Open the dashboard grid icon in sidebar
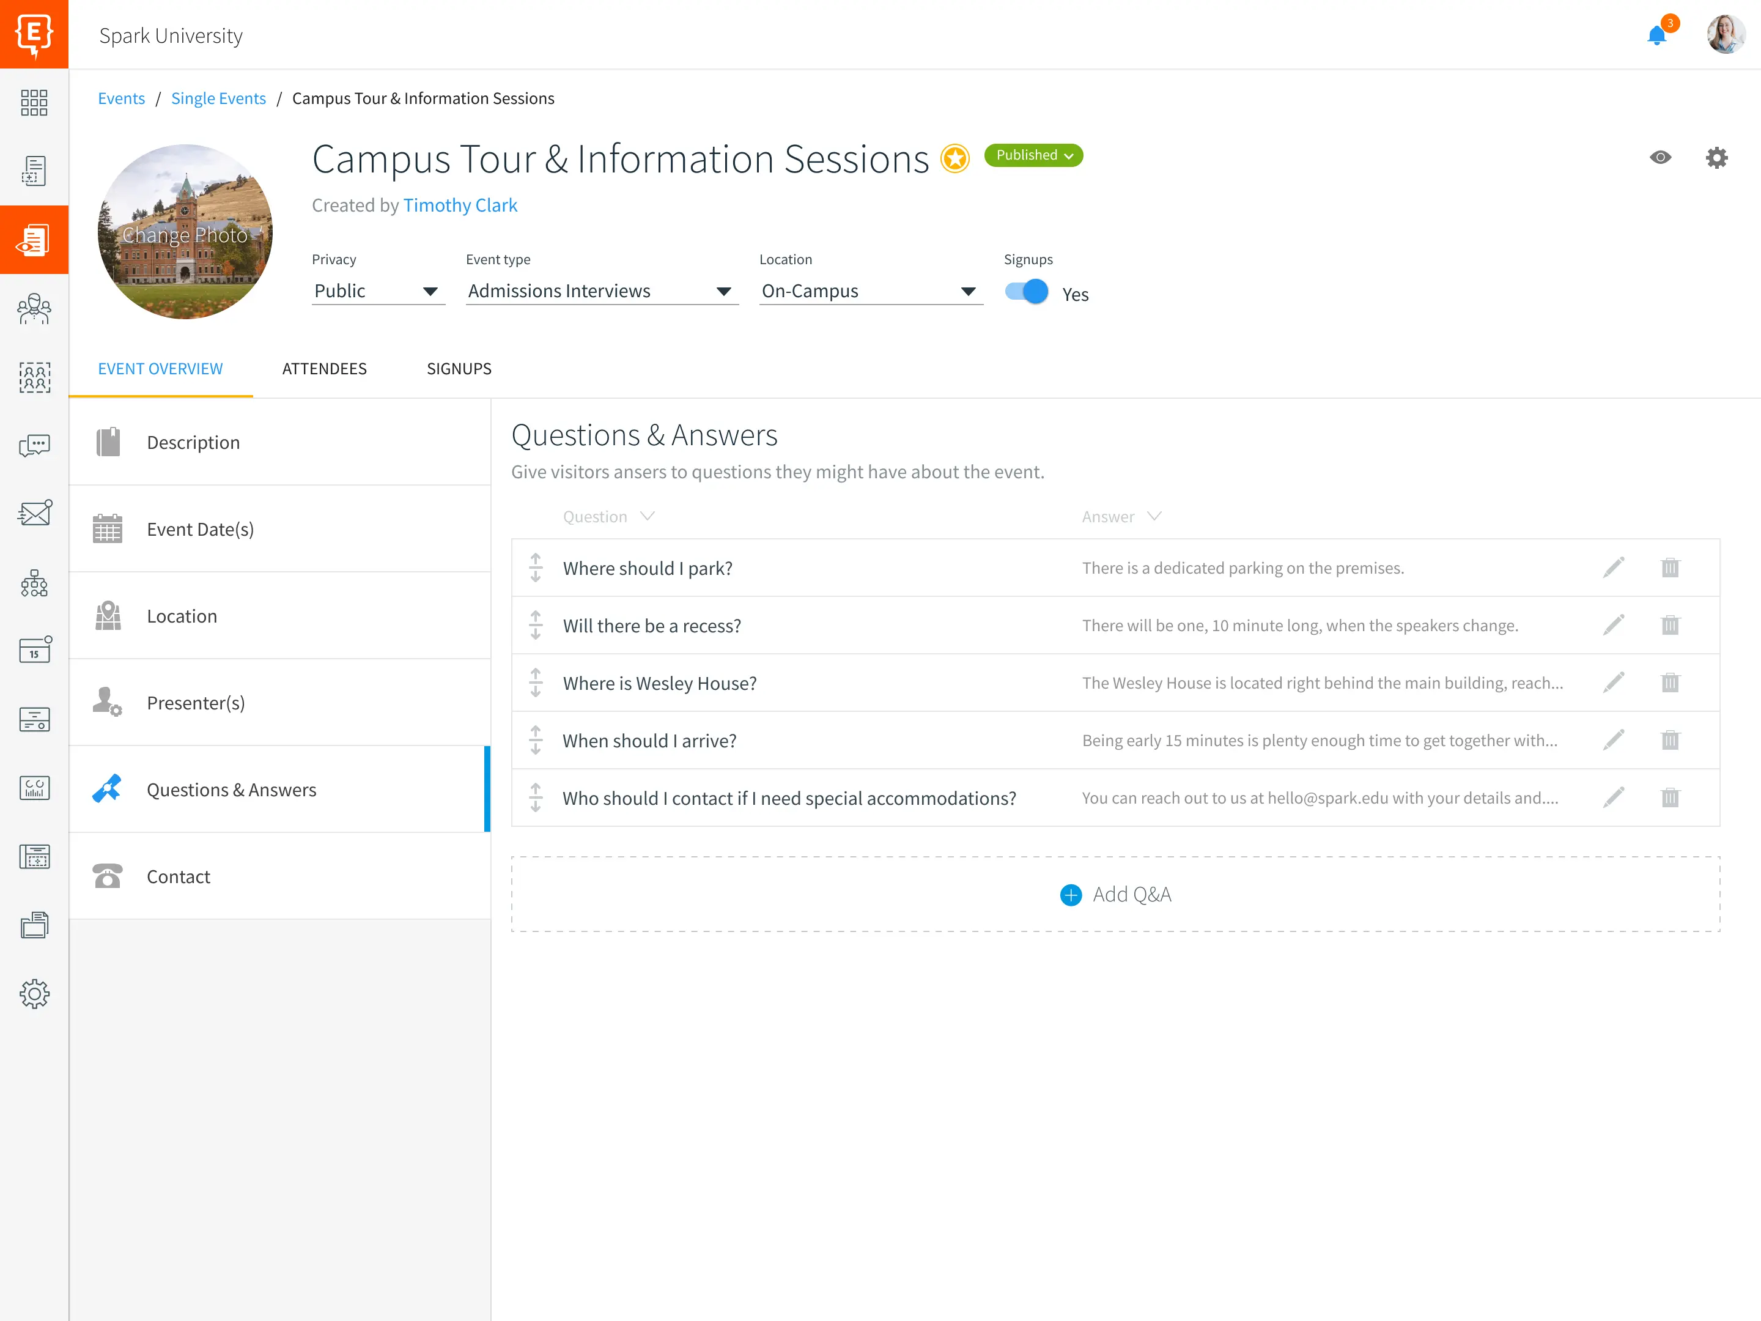This screenshot has width=1761, height=1321. (34, 103)
